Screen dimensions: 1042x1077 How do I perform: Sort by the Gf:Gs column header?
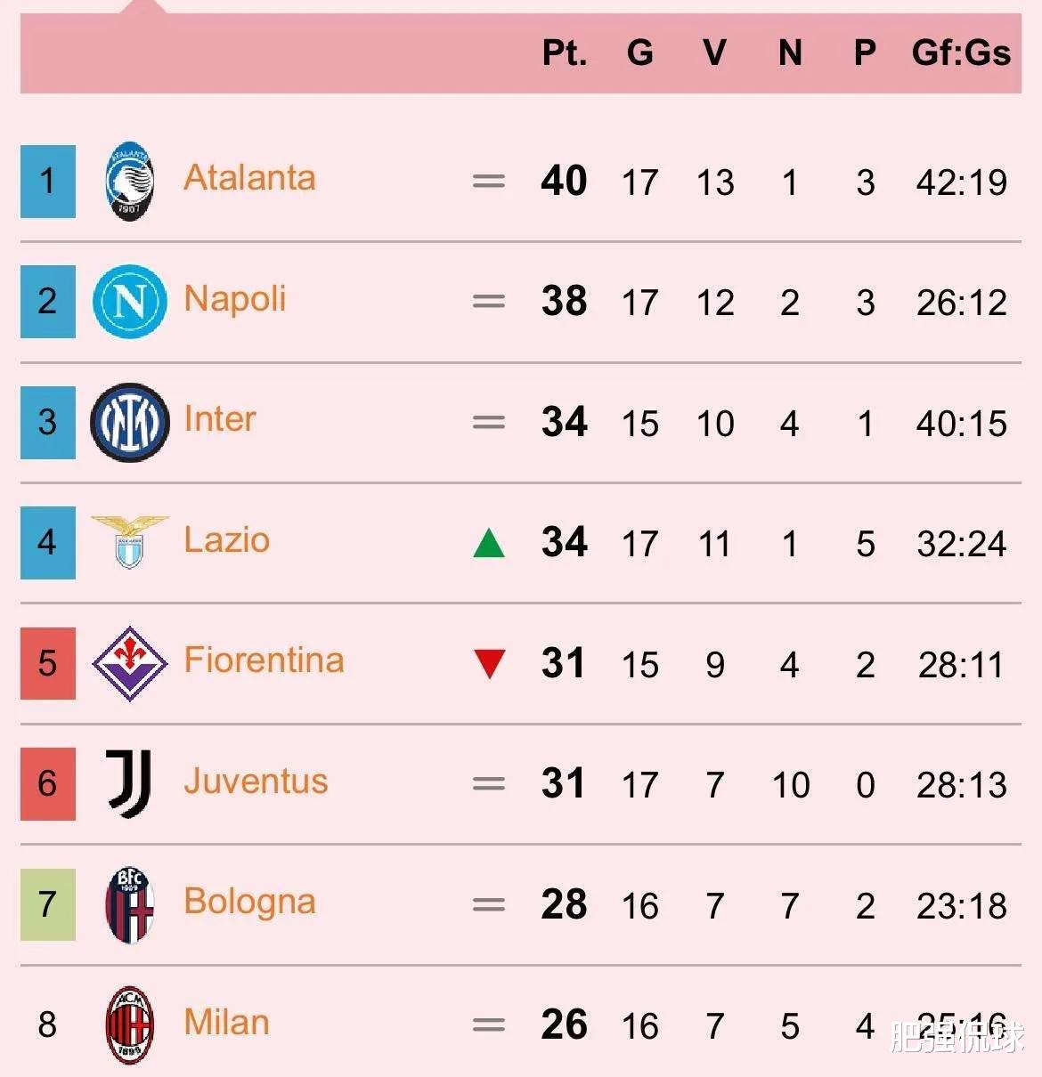tap(961, 53)
